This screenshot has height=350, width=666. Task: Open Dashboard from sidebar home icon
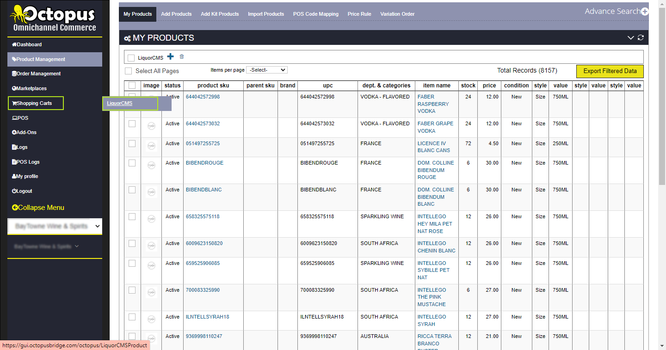(x=14, y=44)
